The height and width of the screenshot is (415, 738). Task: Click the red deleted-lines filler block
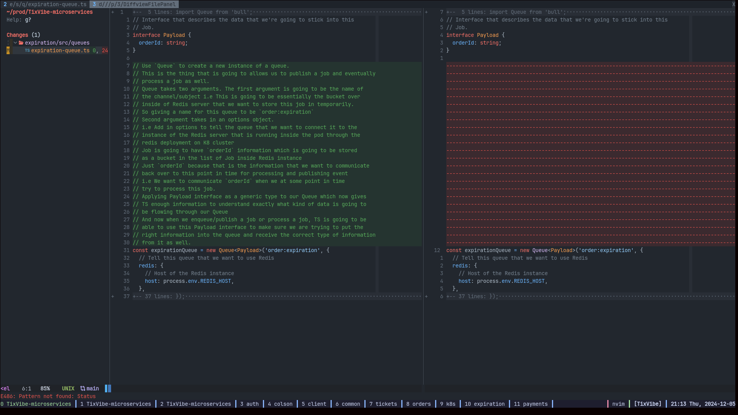590,154
